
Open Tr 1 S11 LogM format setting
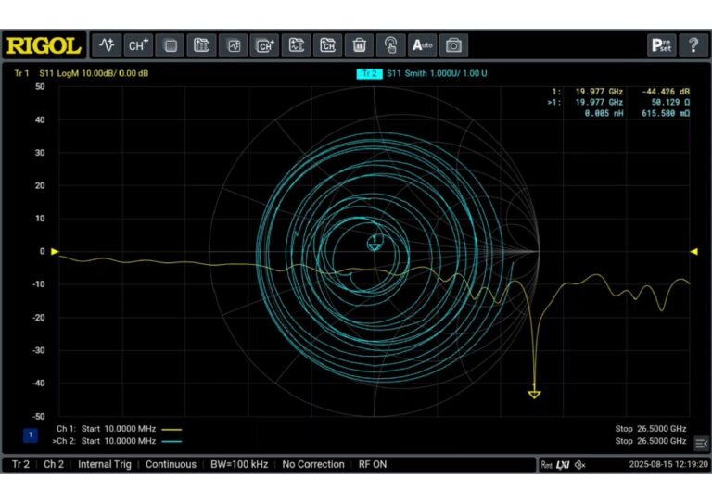(x=94, y=73)
